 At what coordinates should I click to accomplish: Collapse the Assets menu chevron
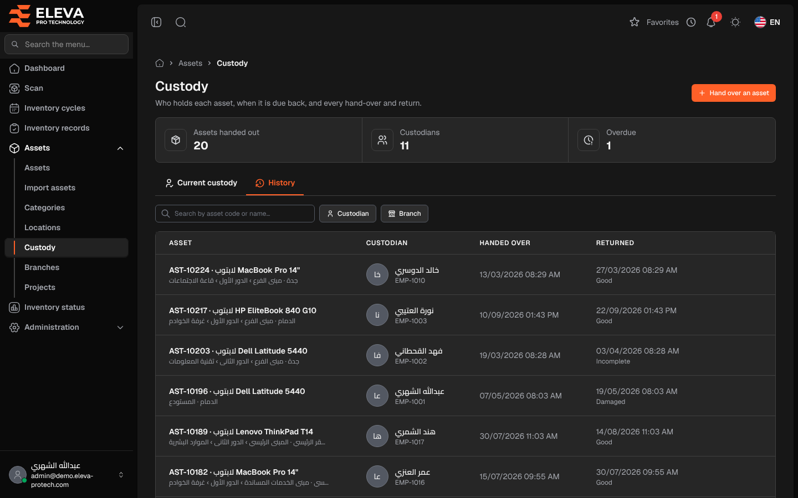coord(120,148)
